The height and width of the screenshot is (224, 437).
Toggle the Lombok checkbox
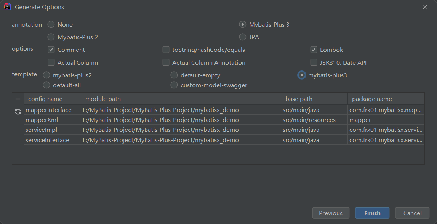[314, 50]
